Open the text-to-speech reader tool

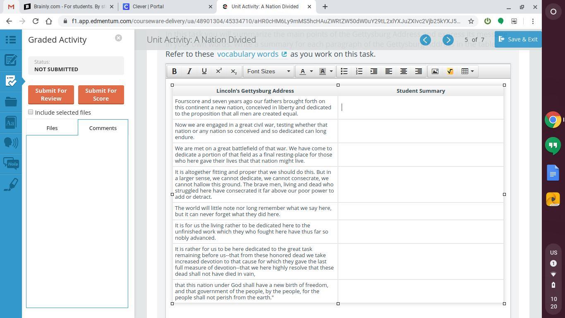(x=11, y=143)
